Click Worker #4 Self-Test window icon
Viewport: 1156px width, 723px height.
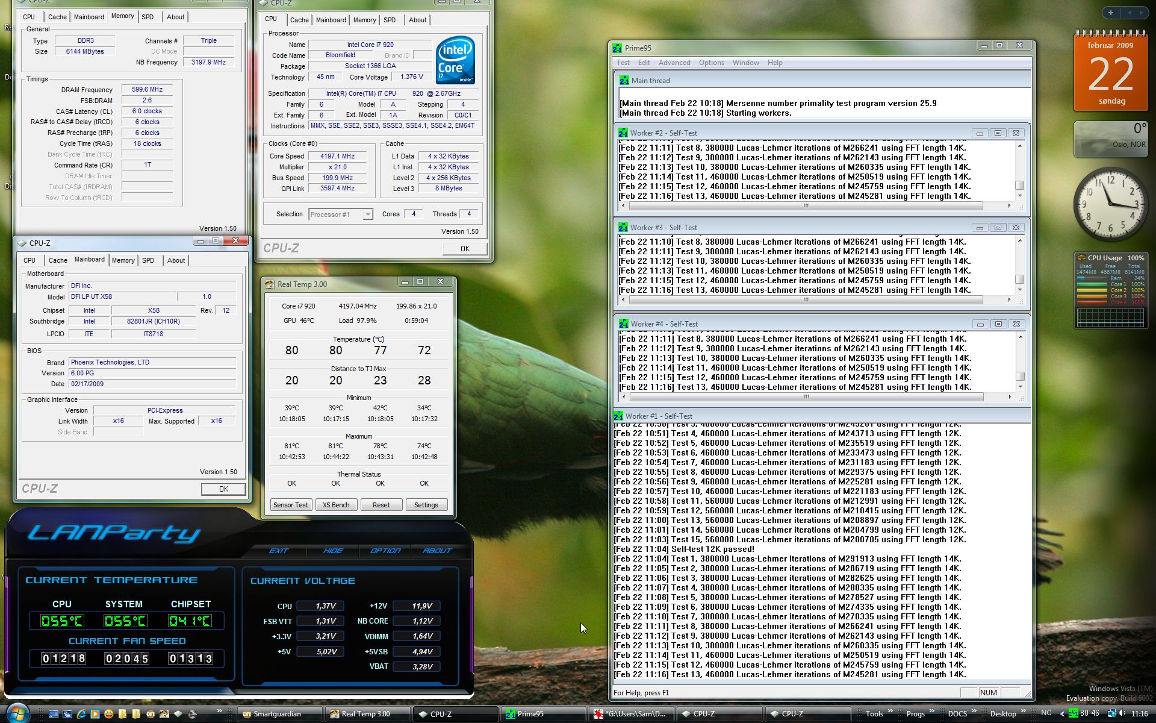(623, 324)
